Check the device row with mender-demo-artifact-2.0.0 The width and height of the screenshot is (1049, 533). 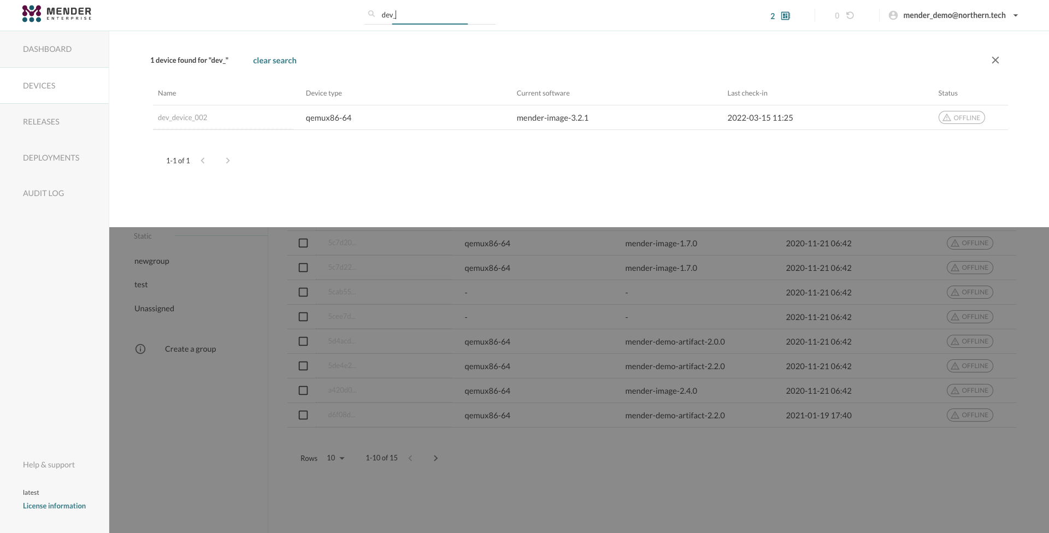pos(303,341)
